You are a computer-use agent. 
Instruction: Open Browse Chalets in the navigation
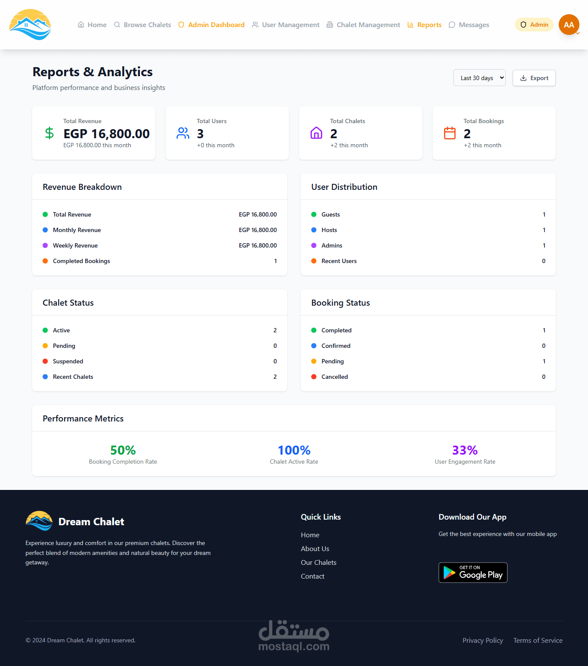(x=142, y=25)
